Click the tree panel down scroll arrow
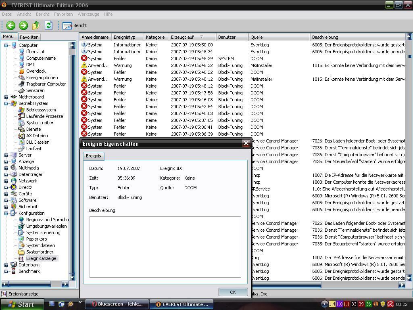 72,277
